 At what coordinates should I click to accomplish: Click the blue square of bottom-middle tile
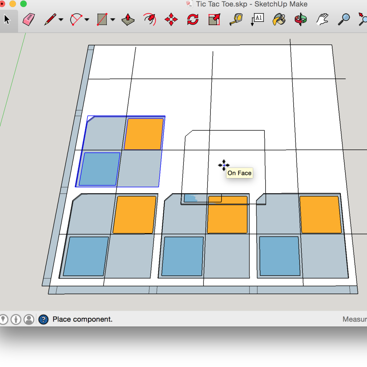[x=182, y=256]
